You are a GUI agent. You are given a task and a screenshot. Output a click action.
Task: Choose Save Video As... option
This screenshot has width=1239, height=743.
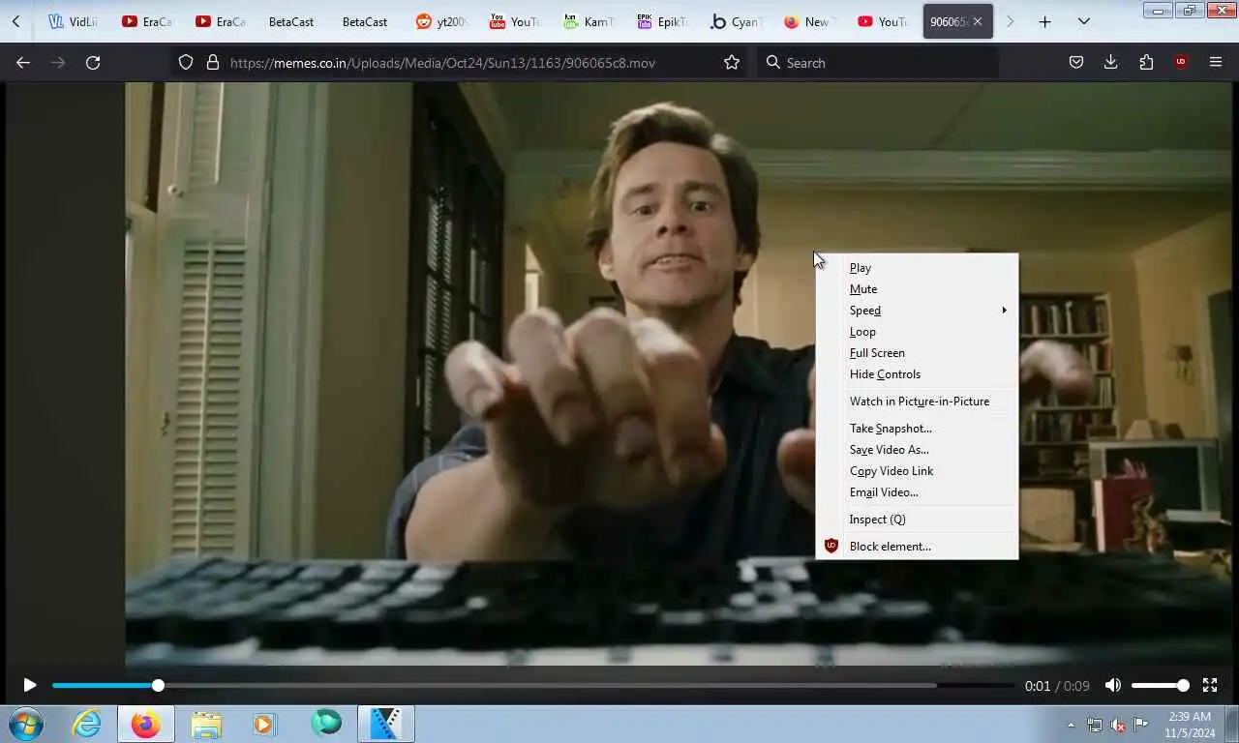(917, 450)
